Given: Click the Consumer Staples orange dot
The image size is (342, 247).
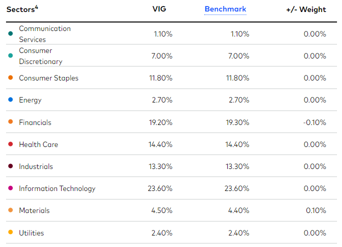Looking at the screenshot, I should 11,78.
